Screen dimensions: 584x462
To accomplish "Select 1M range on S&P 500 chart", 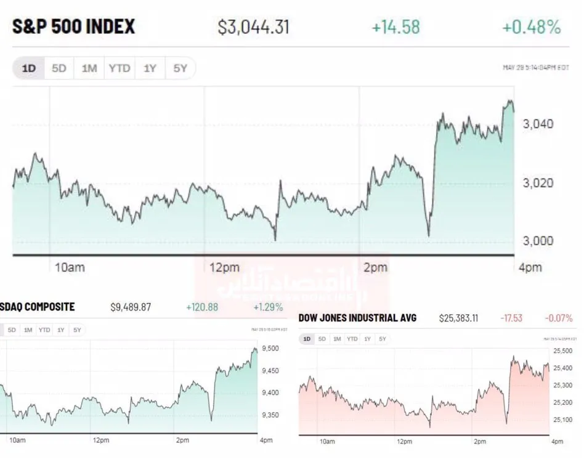I will [89, 68].
